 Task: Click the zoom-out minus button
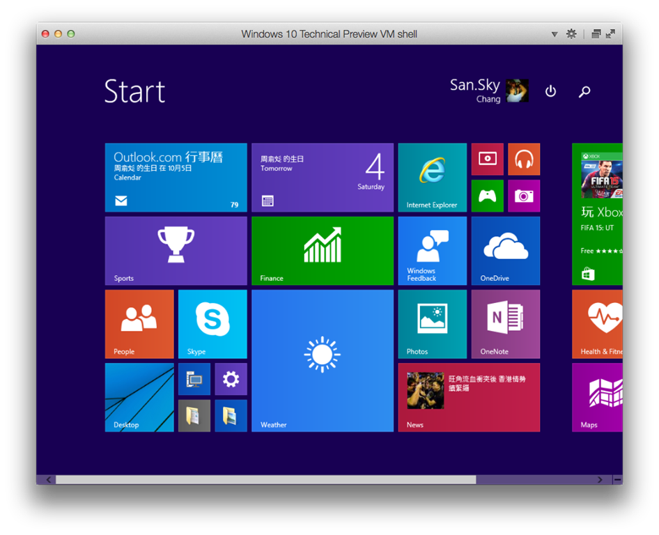click(x=618, y=479)
